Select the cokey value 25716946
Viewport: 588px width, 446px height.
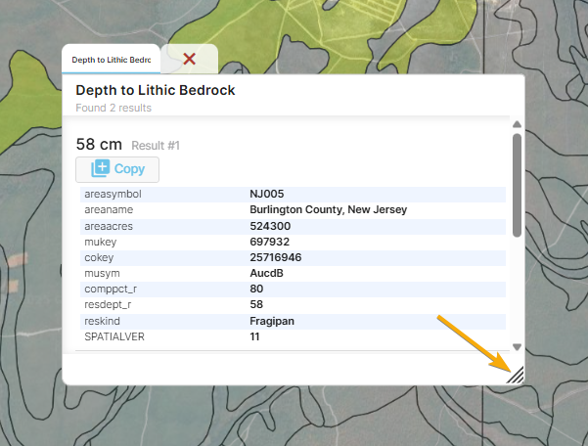click(276, 257)
